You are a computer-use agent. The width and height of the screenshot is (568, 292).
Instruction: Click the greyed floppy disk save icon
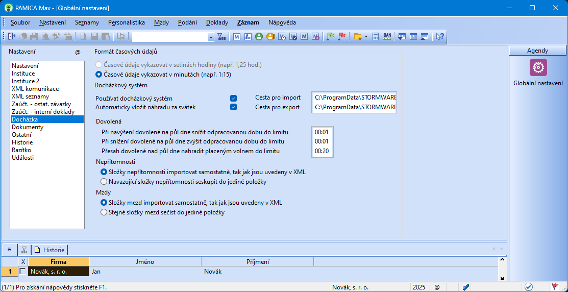[94, 37]
